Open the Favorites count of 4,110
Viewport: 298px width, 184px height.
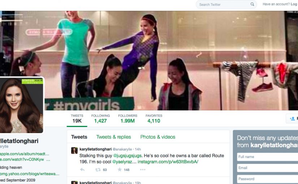click(x=154, y=118)
